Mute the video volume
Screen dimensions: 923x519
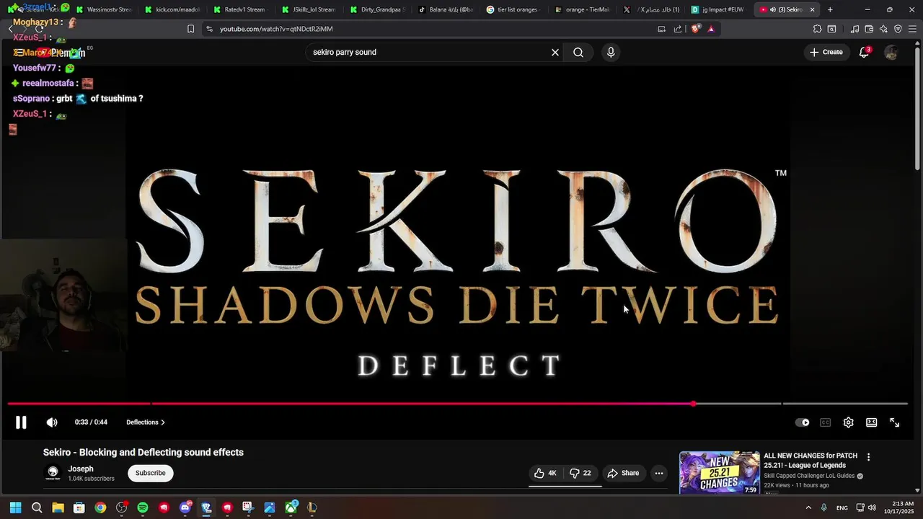click(x=52, y=422)
